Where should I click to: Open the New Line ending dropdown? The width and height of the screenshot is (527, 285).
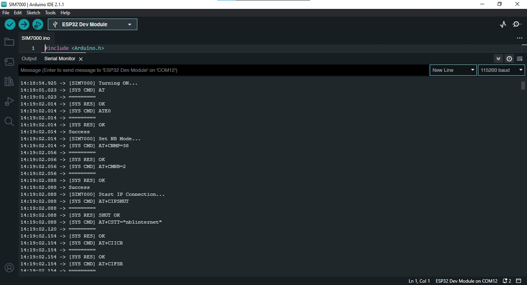453,70
